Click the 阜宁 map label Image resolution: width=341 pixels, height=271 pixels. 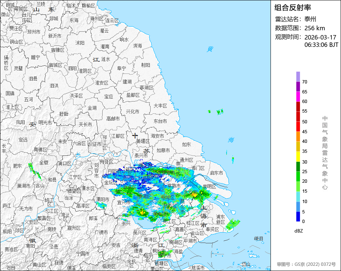click(x=121, y=69)
